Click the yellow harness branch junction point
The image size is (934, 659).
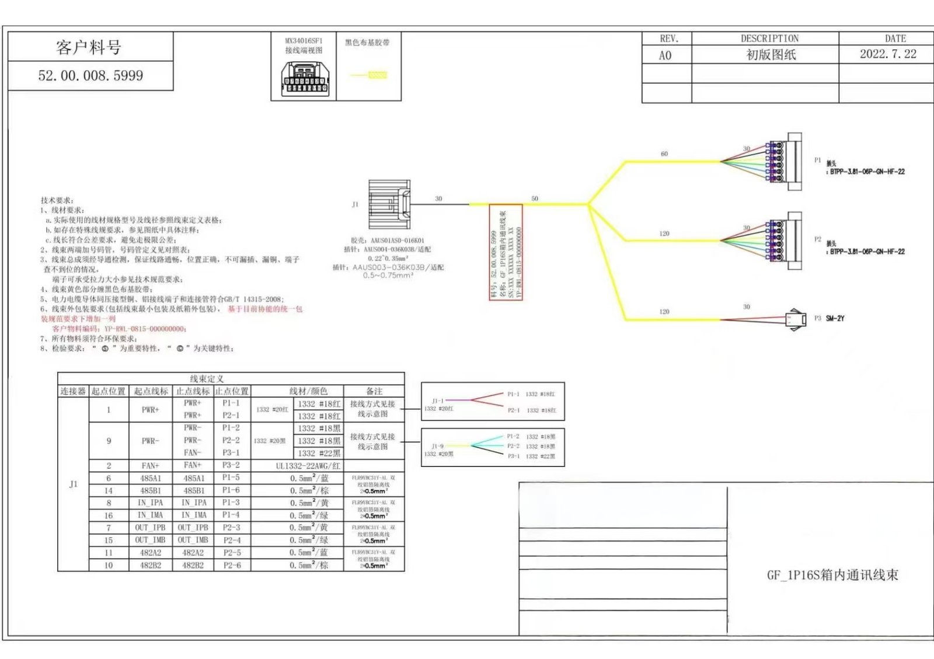588,204
